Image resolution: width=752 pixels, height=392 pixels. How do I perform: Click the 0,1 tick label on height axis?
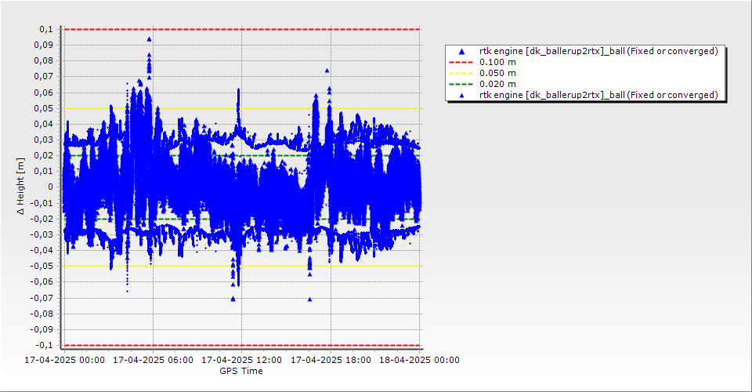[45, 29]
